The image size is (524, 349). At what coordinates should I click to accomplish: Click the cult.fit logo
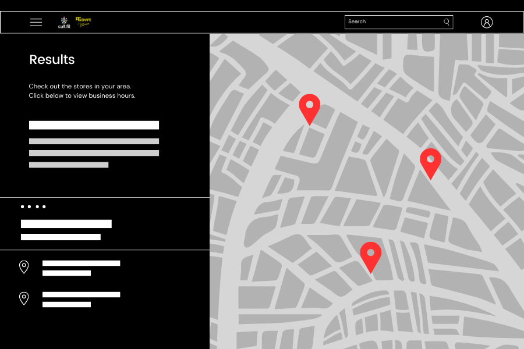pyautogui.click(x=64, y=22)
